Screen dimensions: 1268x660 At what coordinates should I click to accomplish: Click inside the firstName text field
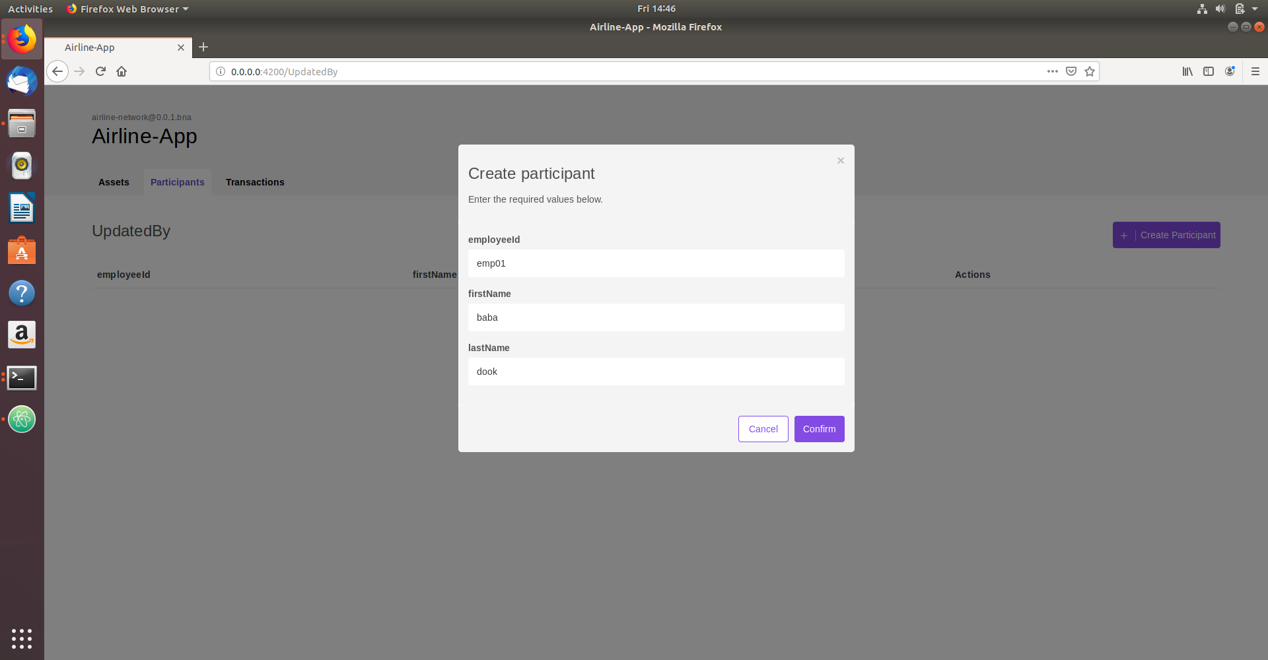click(x=656, y=317)
